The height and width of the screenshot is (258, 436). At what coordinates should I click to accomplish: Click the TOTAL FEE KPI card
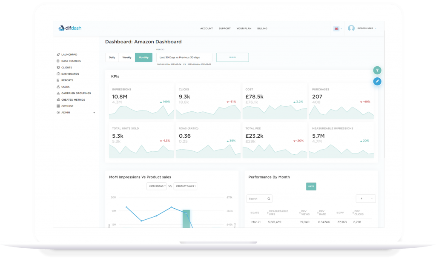click(275, 140)
